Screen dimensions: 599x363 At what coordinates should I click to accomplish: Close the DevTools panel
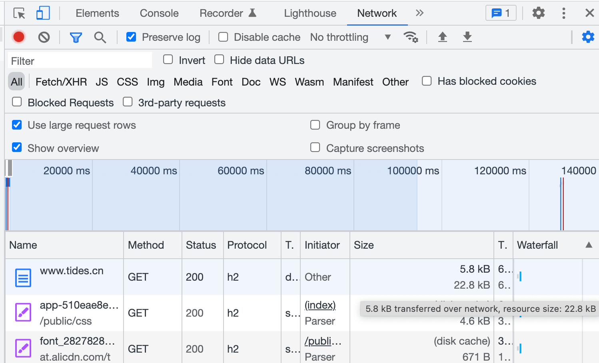pyautogui.click(x=589, y=13)
